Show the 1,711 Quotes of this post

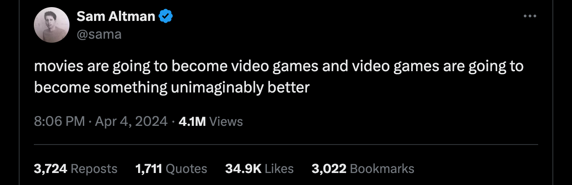click(x=171, y=169)
